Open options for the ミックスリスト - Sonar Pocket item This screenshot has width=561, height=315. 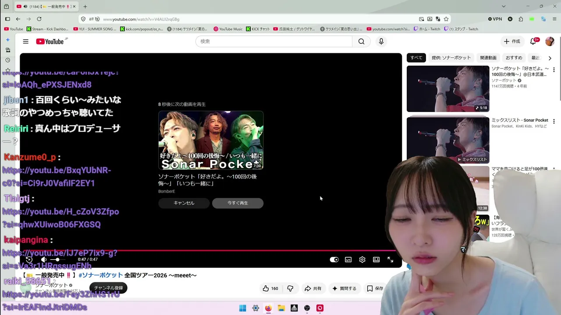(554, 121)
